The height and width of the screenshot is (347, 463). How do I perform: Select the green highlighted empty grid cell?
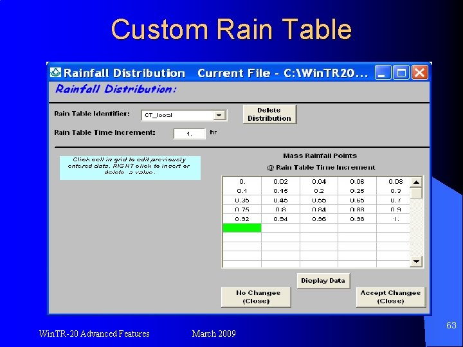[x=242, y=227]
